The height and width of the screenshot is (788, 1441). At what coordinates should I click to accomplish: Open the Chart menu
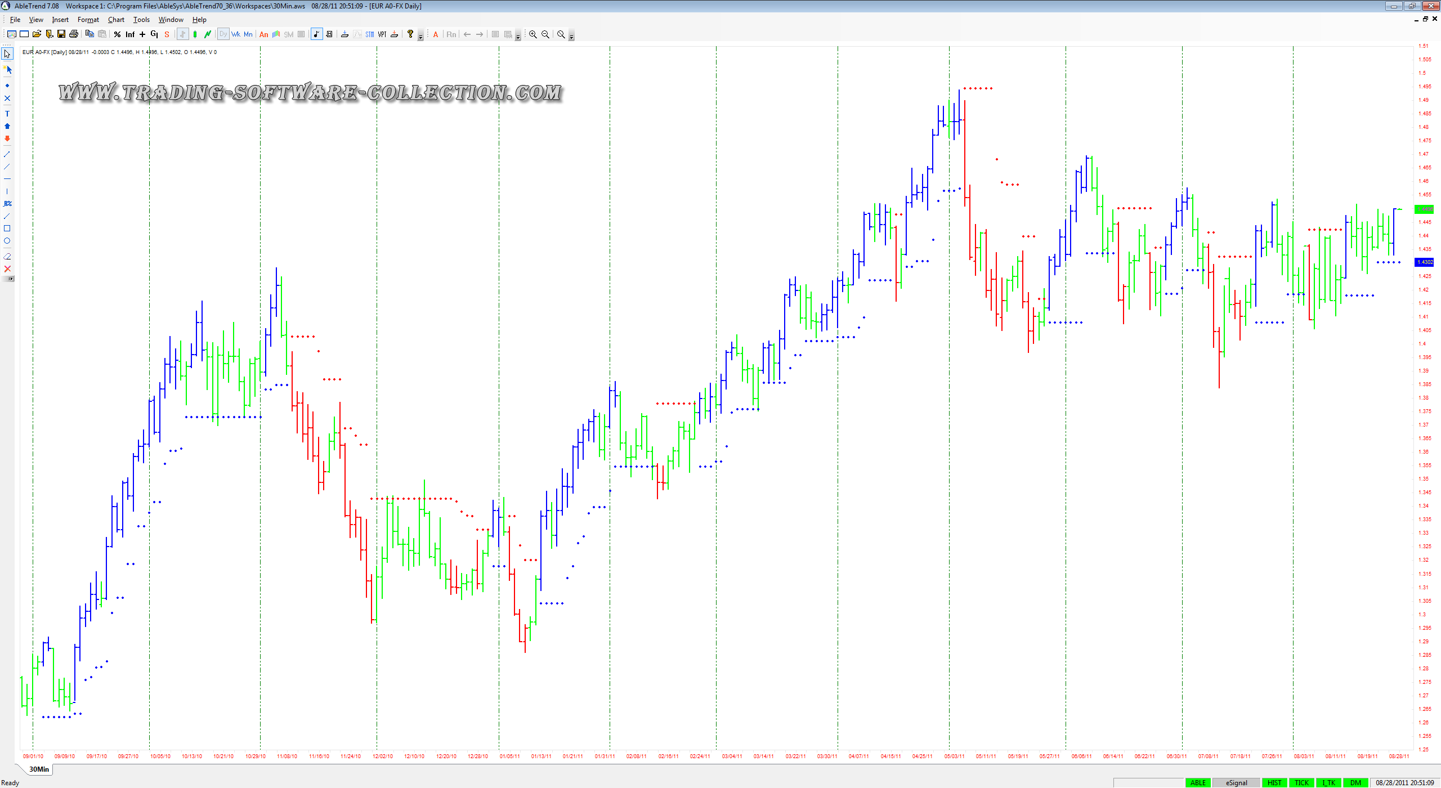(x=116, y=20)
